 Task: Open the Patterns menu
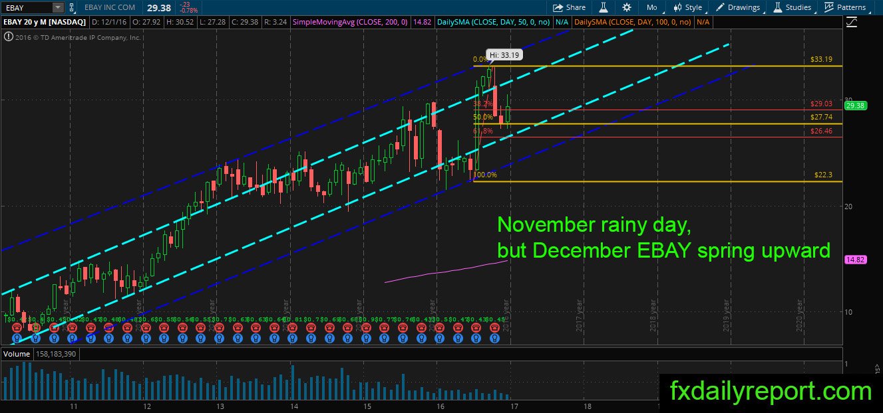pos(845,7)
